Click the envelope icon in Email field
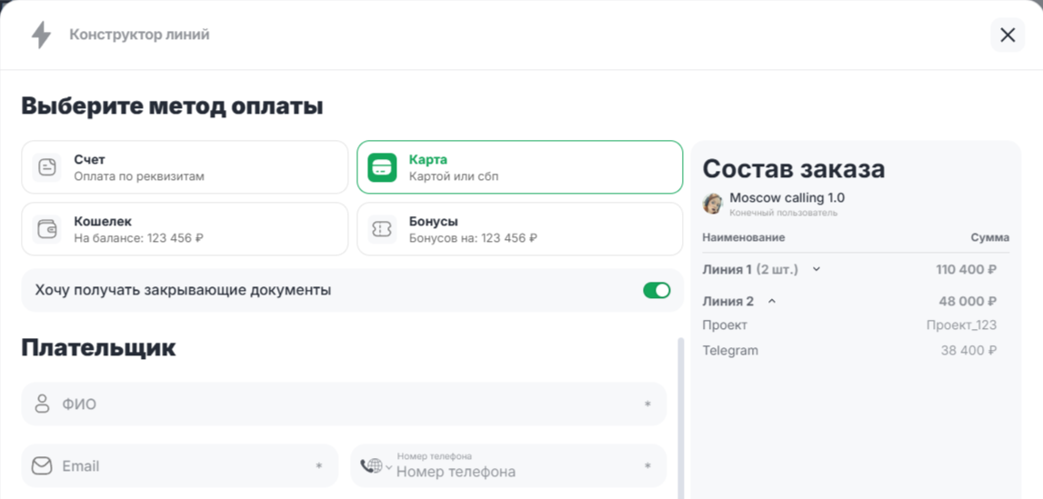This screenshot has width=1043, height=499. click(42, 466)
